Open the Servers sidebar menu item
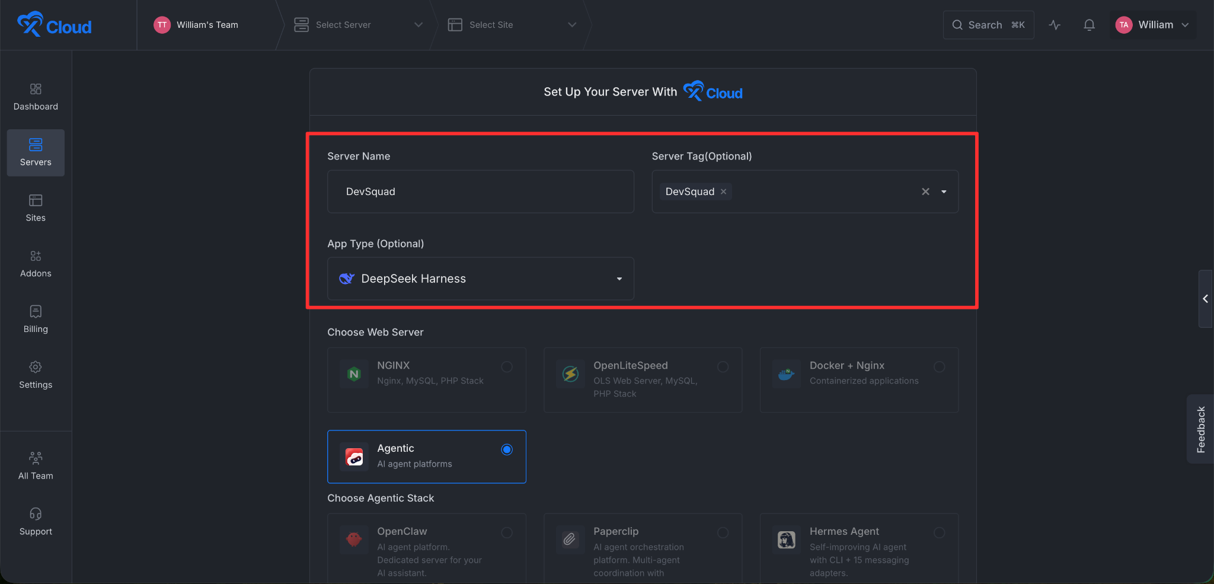 click(x=36, y=153)
